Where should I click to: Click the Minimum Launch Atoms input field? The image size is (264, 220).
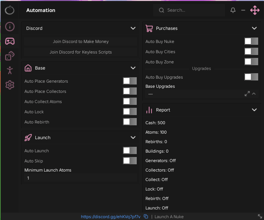point(81,178)
